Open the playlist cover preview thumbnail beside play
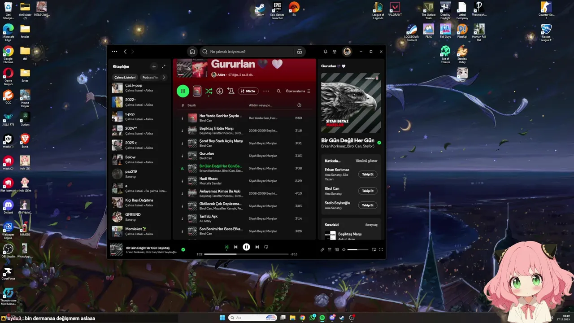Screen dimensions: 574x323 197,91
